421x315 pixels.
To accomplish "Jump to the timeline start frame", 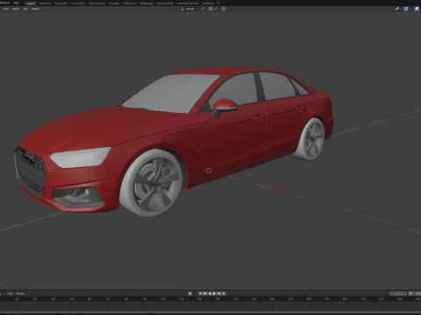I will 200,293.
